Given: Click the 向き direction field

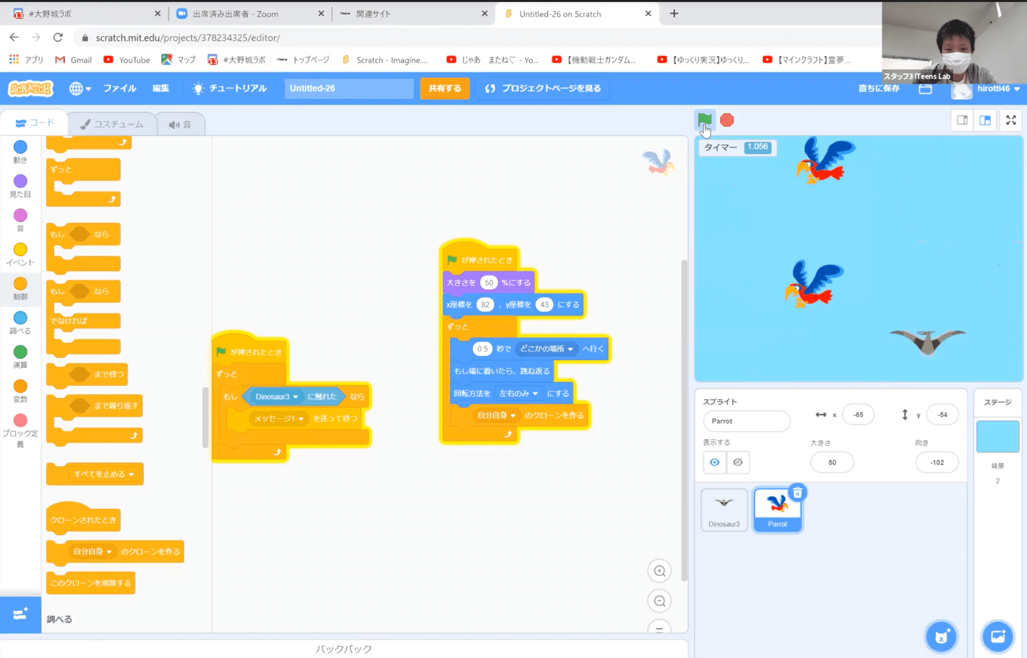Looking at the screenshot, I should pyautogui.click(x=937, y=462).
